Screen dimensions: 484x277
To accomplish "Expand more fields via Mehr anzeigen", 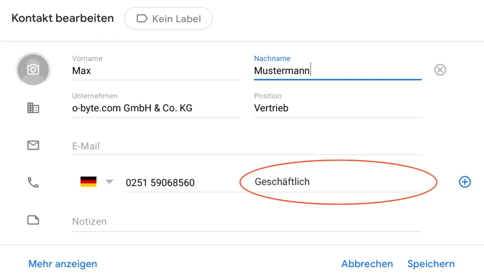I will click(x=62, y=264).
